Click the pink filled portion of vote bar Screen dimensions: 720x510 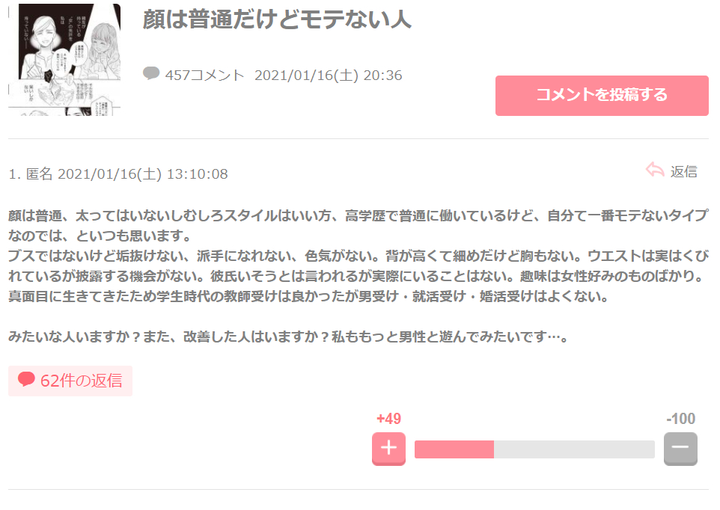point(454,449)
